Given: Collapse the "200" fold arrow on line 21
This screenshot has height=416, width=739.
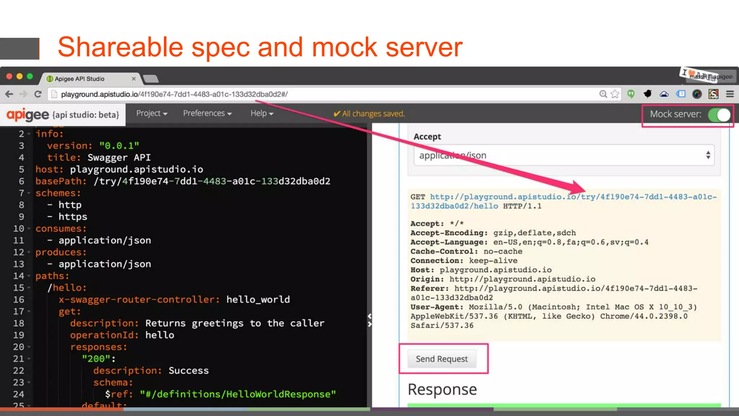Looking at the screenshot, I should tap(29, 359).
